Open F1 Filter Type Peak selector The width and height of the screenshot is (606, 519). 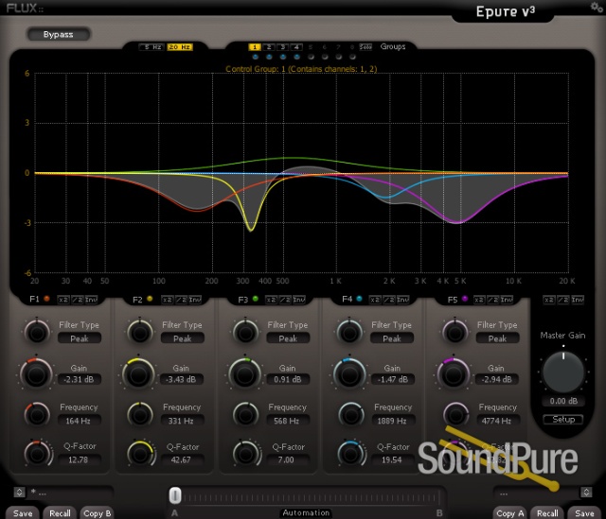[80, 338]
